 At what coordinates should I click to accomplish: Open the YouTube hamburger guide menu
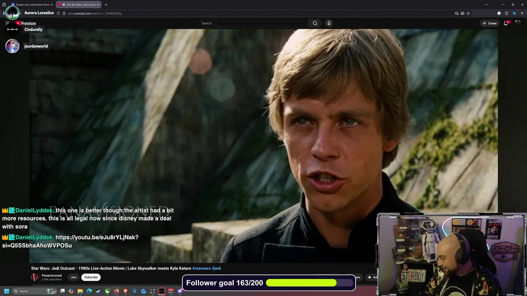[7, 23]
